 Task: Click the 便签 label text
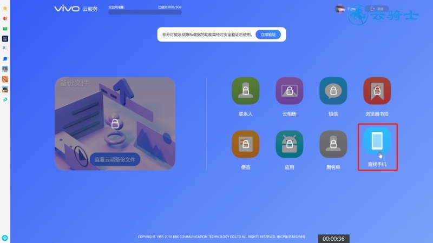[246, 167]
